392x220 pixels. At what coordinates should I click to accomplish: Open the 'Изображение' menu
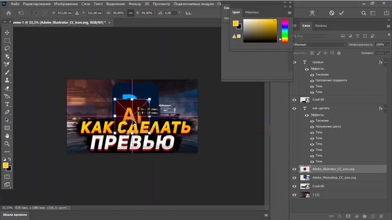coord(66,4)
